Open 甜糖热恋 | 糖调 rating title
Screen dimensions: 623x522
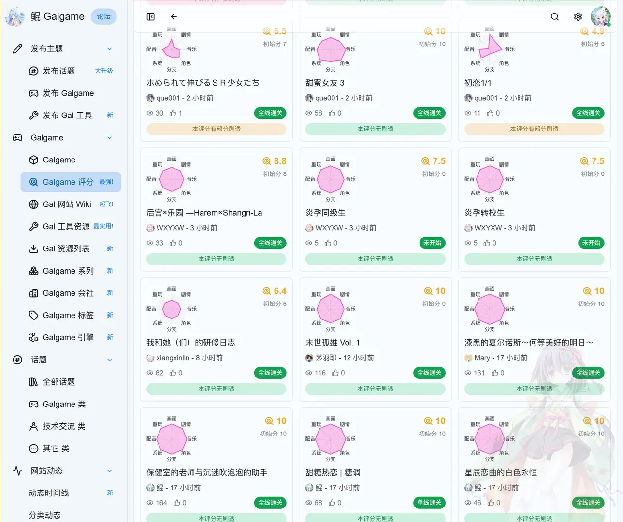[333, 473]
